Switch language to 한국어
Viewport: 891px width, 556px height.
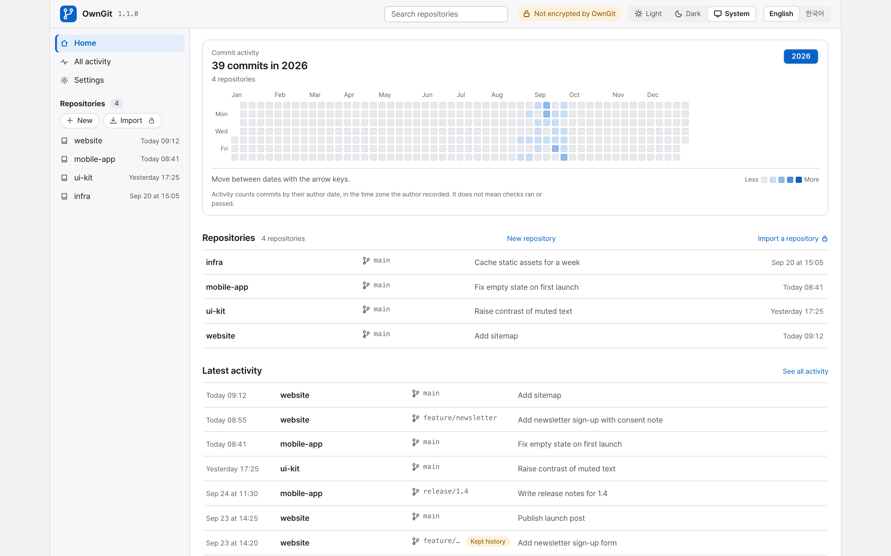pos(814,14)
